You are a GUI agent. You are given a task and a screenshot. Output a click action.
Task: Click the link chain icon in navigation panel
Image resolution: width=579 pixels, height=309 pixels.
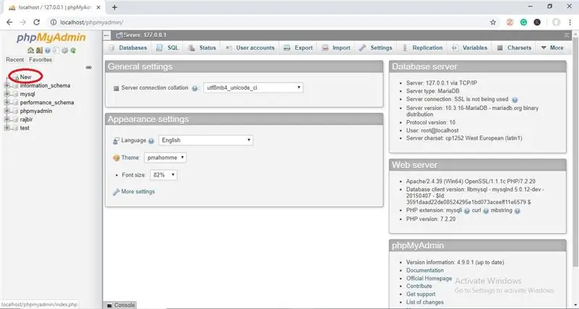pyautogui.click(x=88, y=67)
